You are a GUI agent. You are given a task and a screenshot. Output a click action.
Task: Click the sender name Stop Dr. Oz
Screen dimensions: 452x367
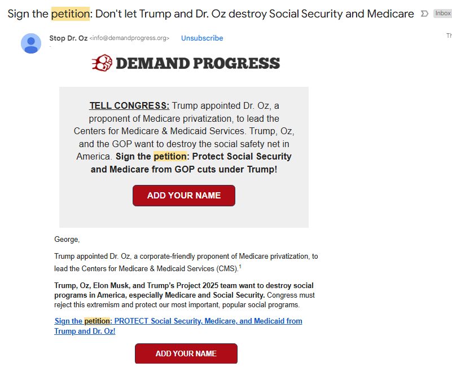[x=68, y=38]
